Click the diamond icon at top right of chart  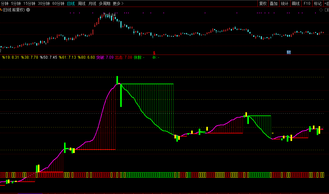click(321, 10)
